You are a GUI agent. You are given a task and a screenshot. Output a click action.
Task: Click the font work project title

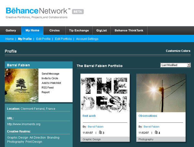click(x=89, y=116)
